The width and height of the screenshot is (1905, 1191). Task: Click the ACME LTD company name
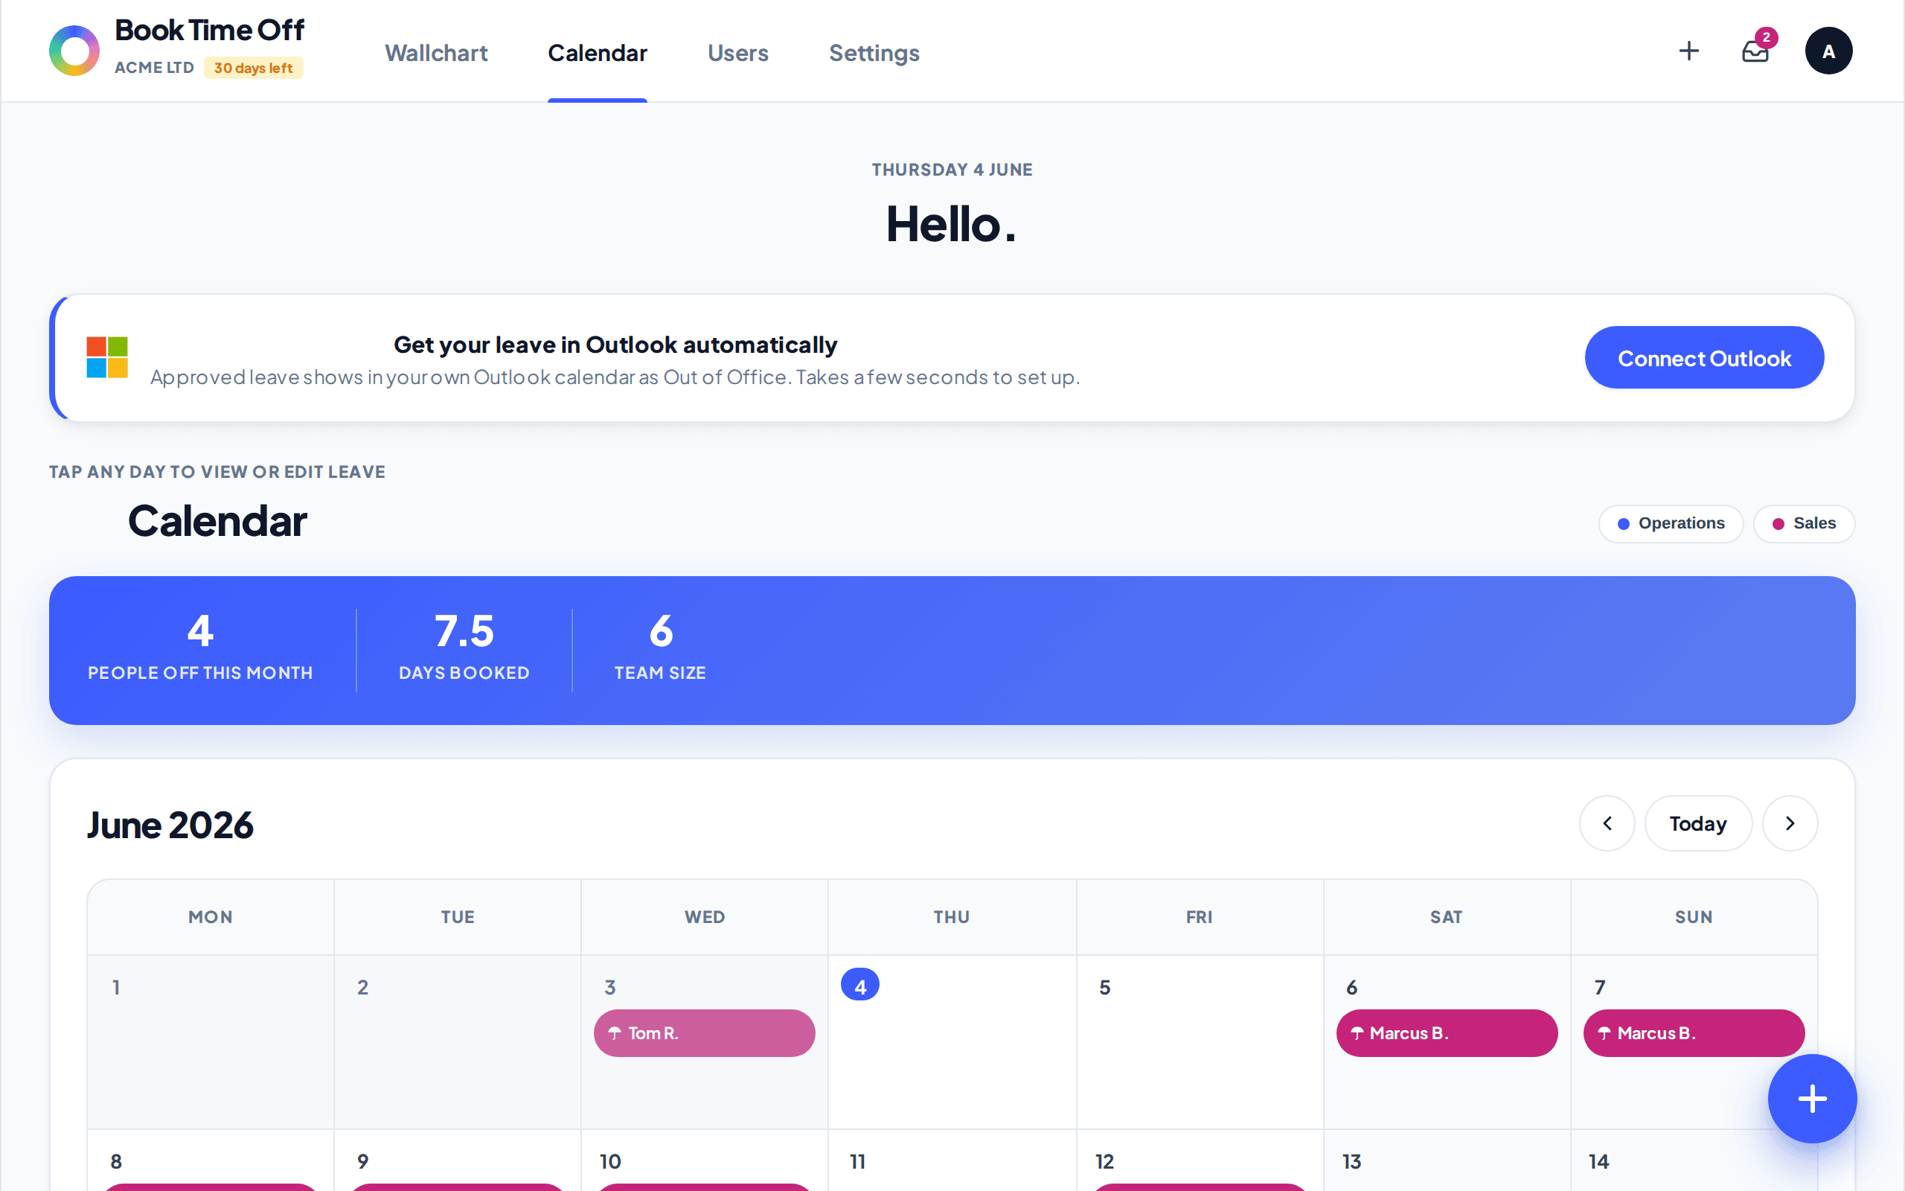[154, 68]
